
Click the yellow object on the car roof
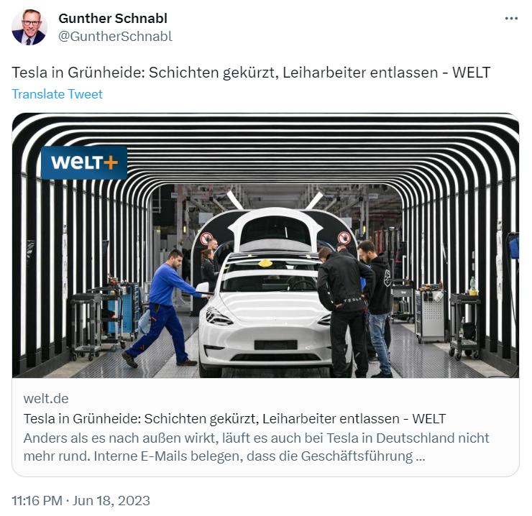click(x=266, y=263)
